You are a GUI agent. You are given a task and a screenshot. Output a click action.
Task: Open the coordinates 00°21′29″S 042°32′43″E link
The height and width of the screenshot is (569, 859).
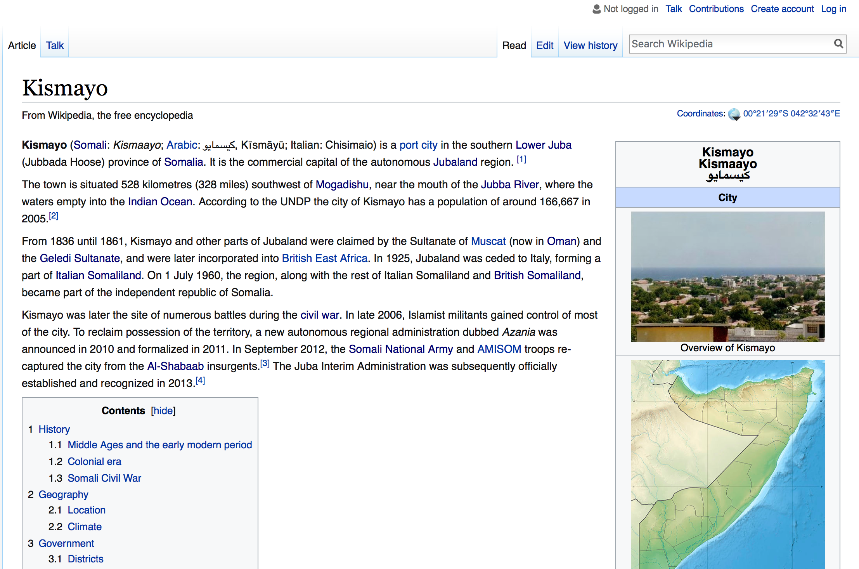click(x=791, y=113)
